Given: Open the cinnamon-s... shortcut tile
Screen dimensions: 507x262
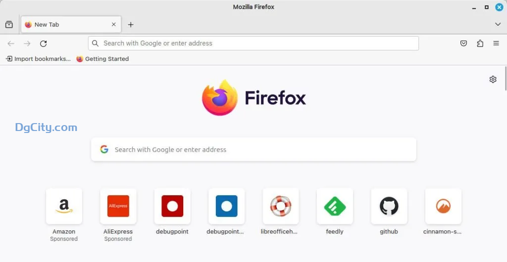Looking at the screenshot, I should click(x=443, y=206).
